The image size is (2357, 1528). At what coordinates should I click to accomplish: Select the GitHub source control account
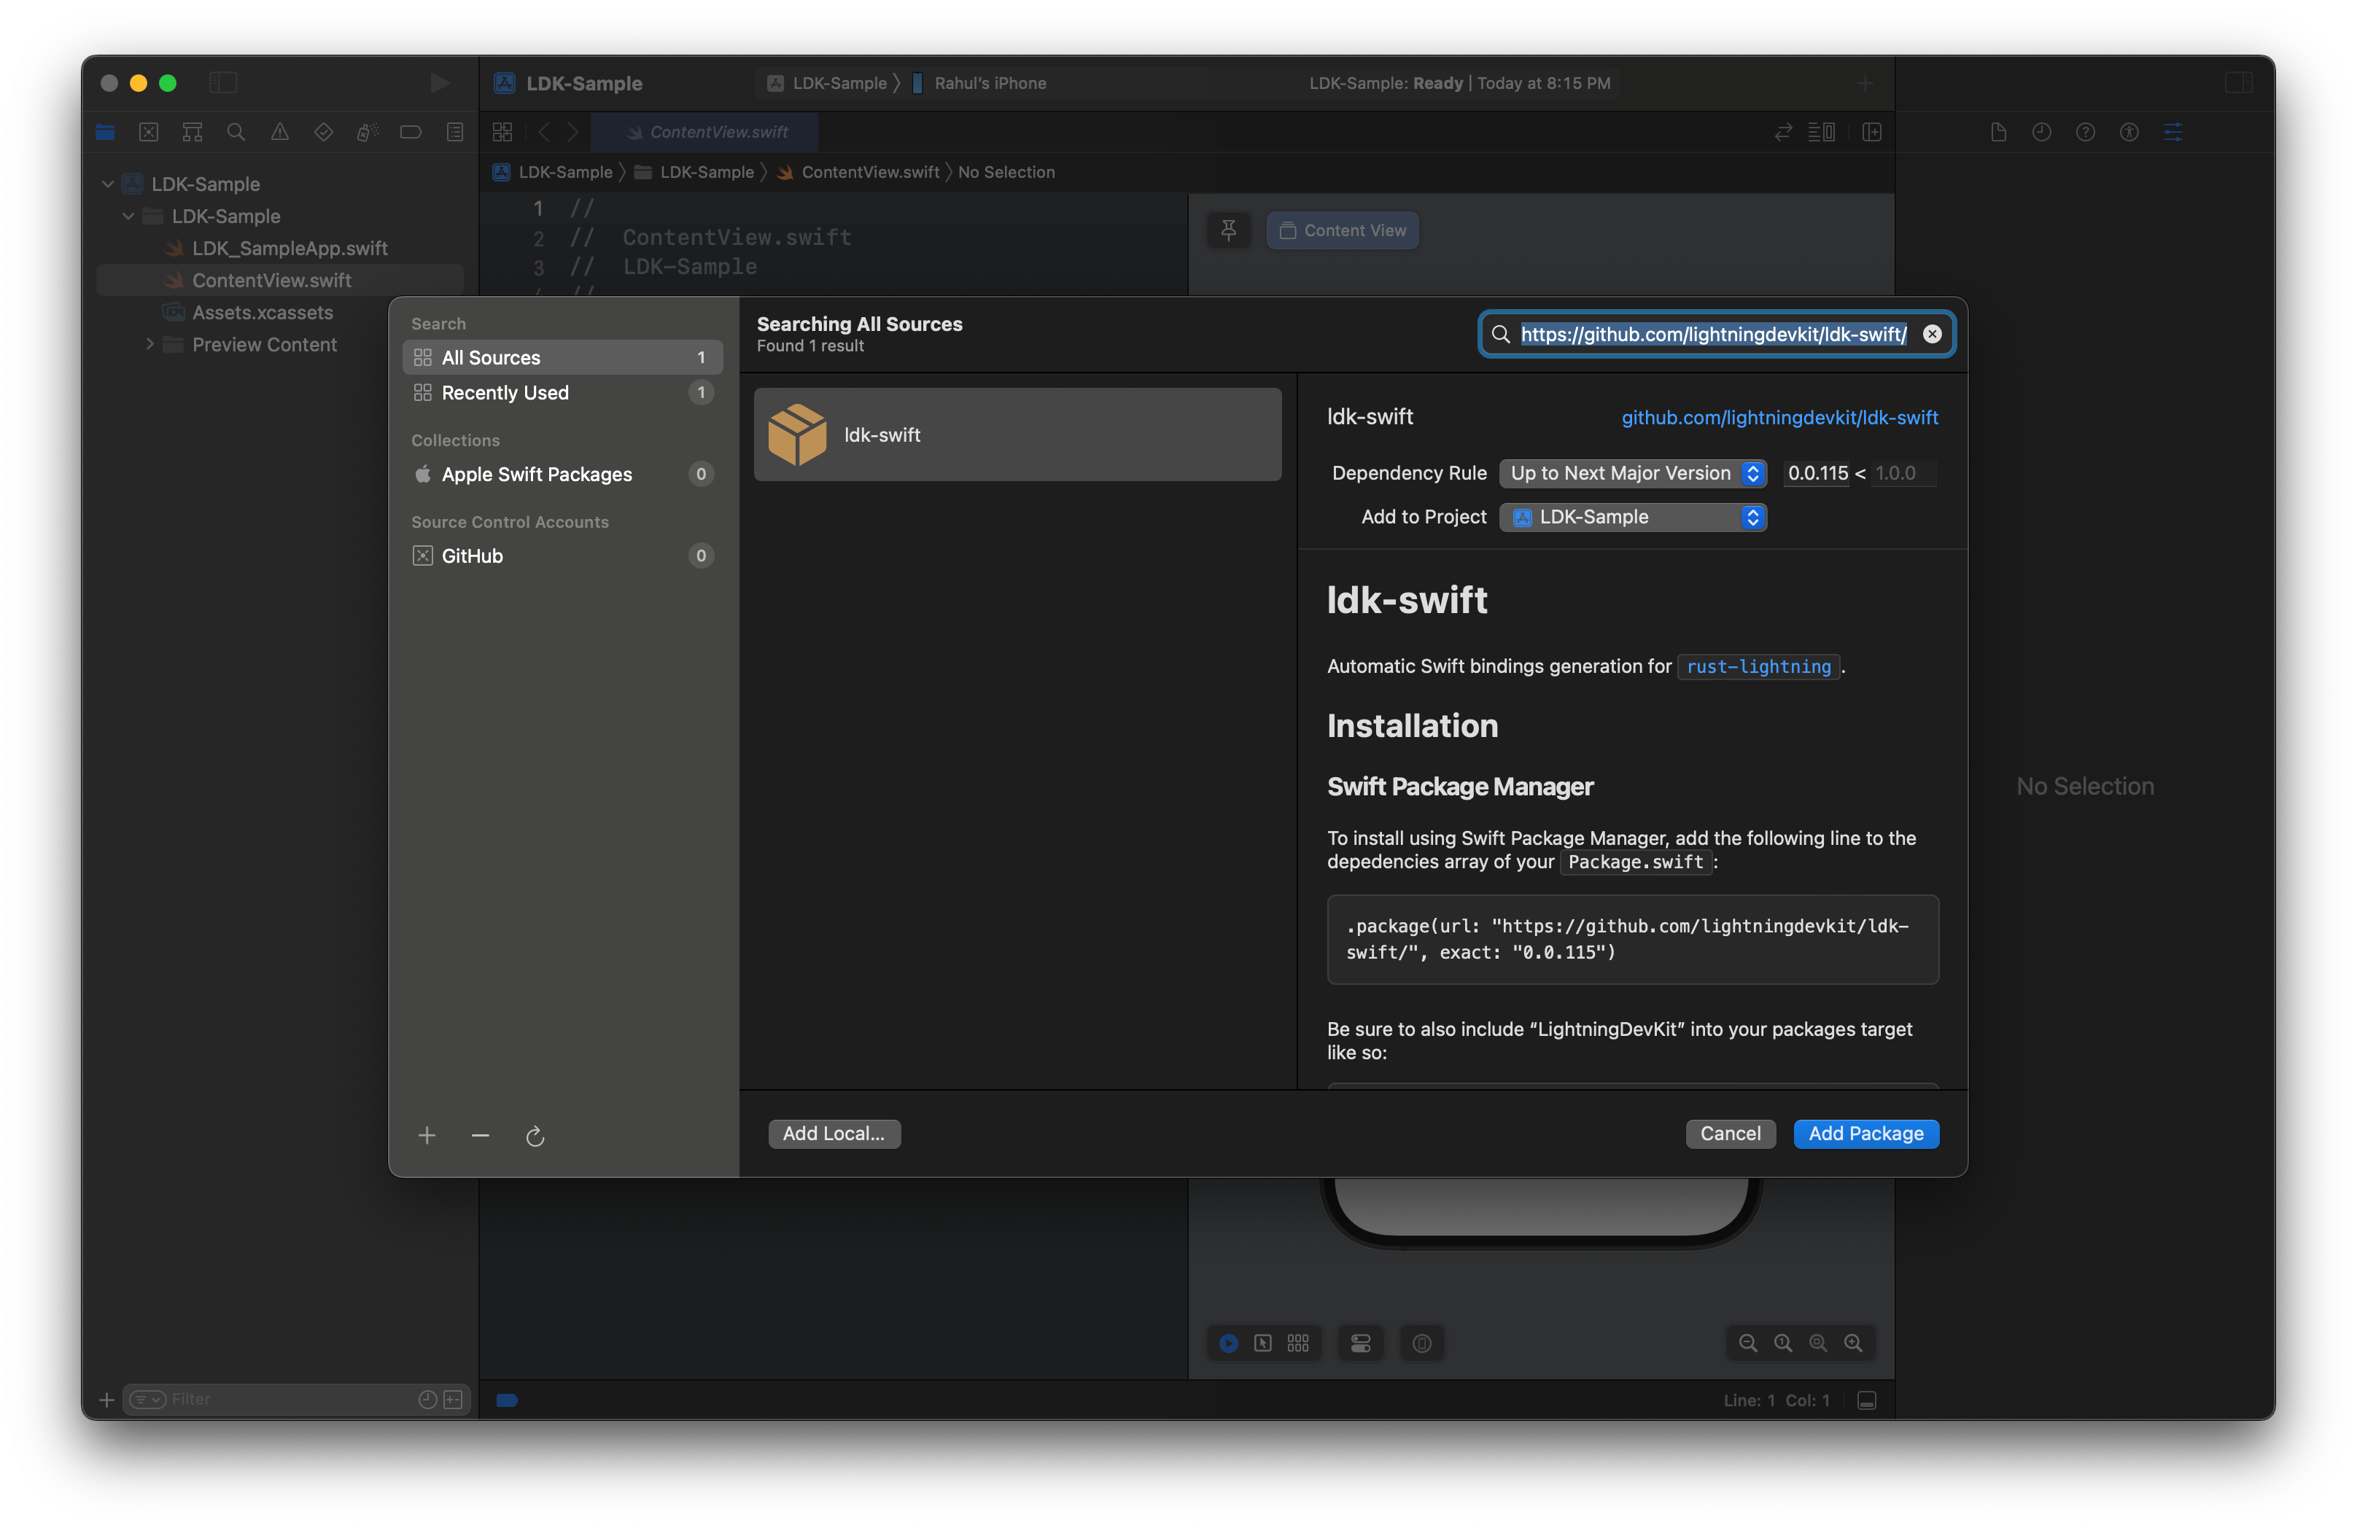tap(562, 556)
